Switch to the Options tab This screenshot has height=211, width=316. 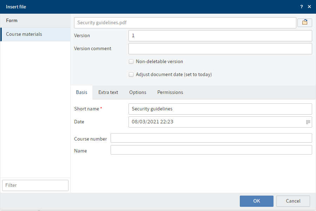pyautogui.click(x=138, y=92)
